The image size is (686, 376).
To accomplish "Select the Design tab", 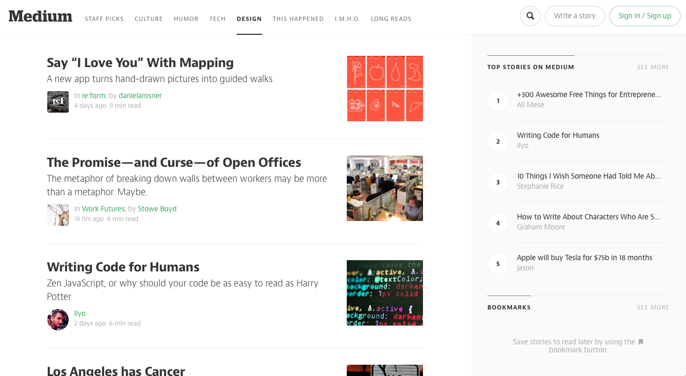I will 250,19.
